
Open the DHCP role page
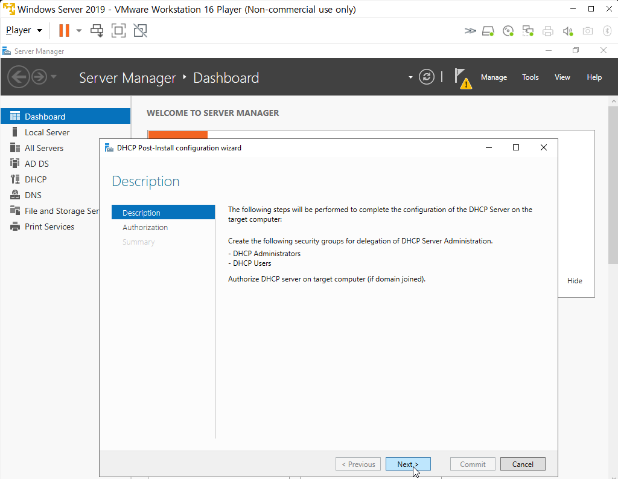(x=50, y=179)
